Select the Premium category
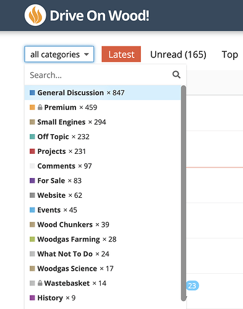Screen dimensions: 243x309 coord(103,108)
